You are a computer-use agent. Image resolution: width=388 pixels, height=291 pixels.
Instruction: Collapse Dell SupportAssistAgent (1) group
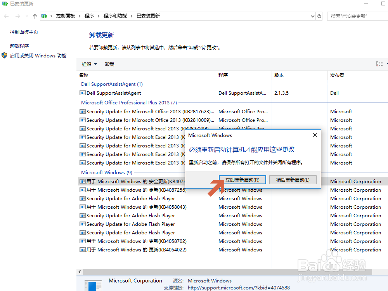click(x=112, y=84)
